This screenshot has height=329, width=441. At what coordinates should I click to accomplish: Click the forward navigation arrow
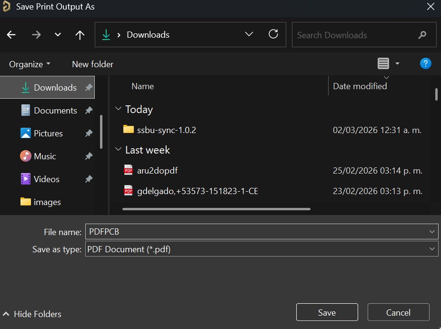[36, 34]
